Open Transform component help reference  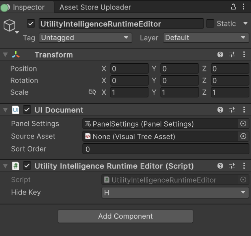220,54
